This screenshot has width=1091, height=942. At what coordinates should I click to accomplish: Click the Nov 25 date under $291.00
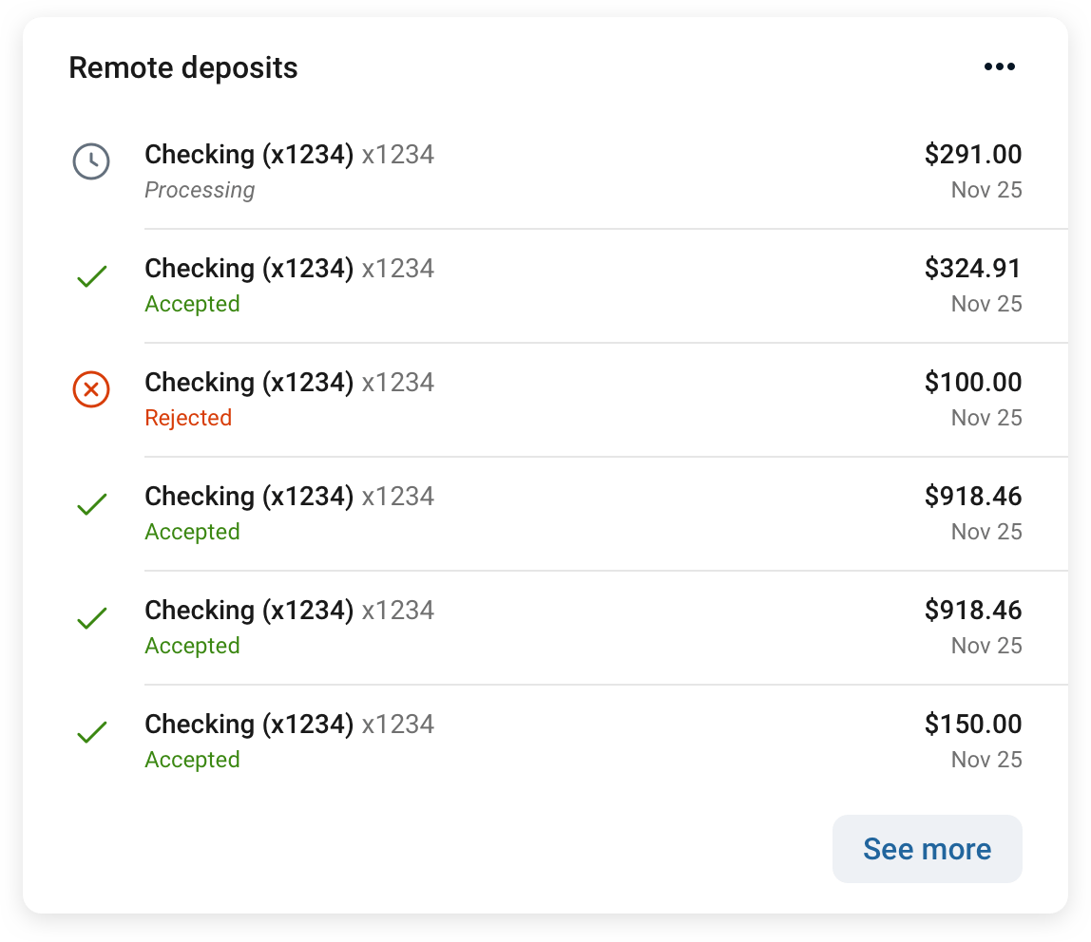pos(986,190)
